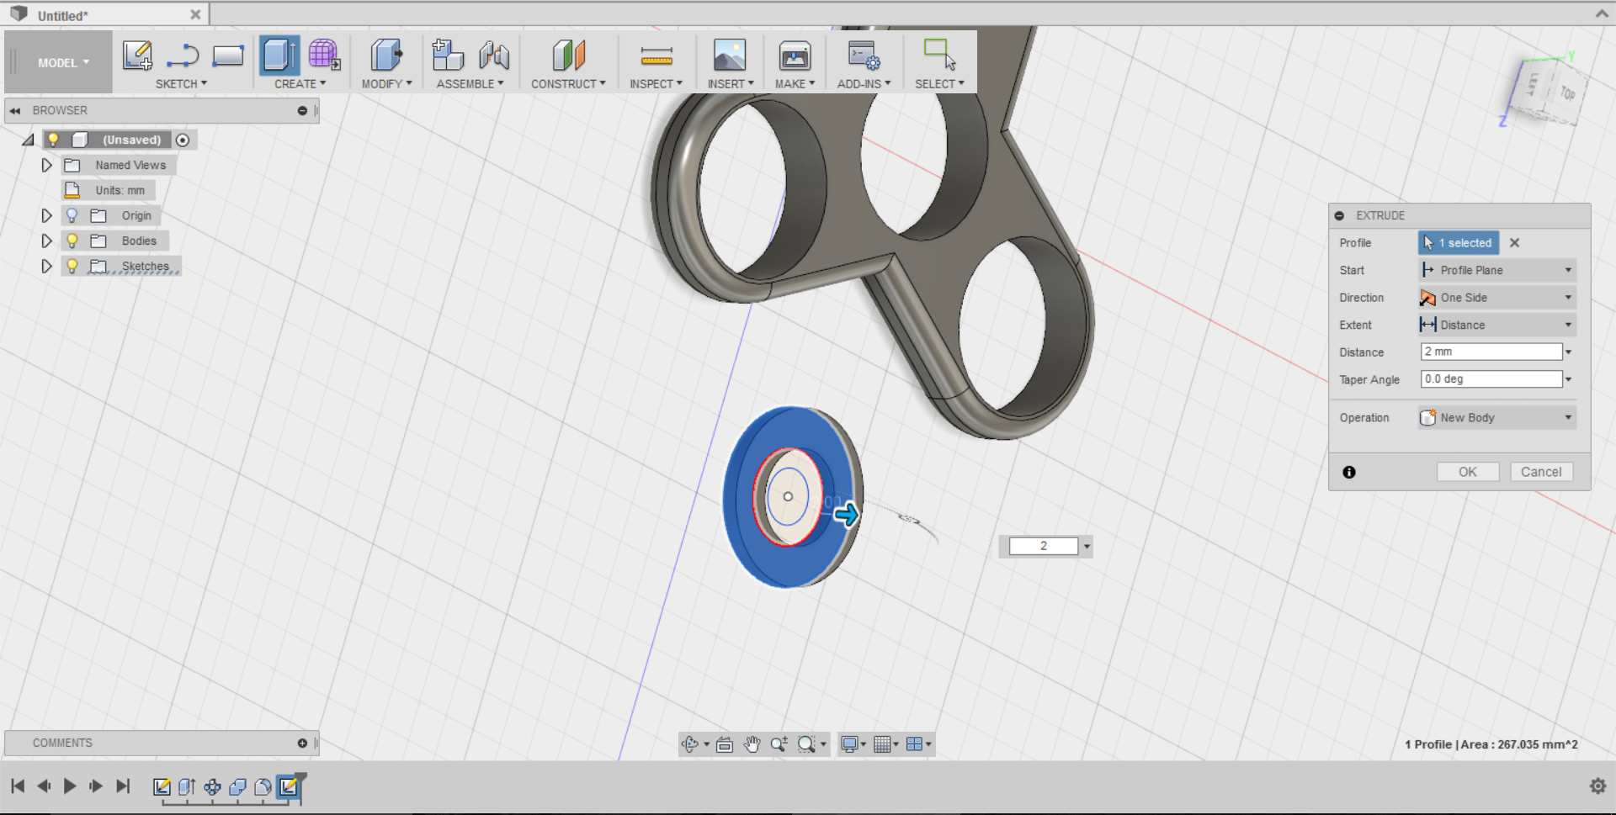Expand the Sketches tree node
This screenshot has height=815, width=1616.
pyautogui.click(x=47, y=266)
